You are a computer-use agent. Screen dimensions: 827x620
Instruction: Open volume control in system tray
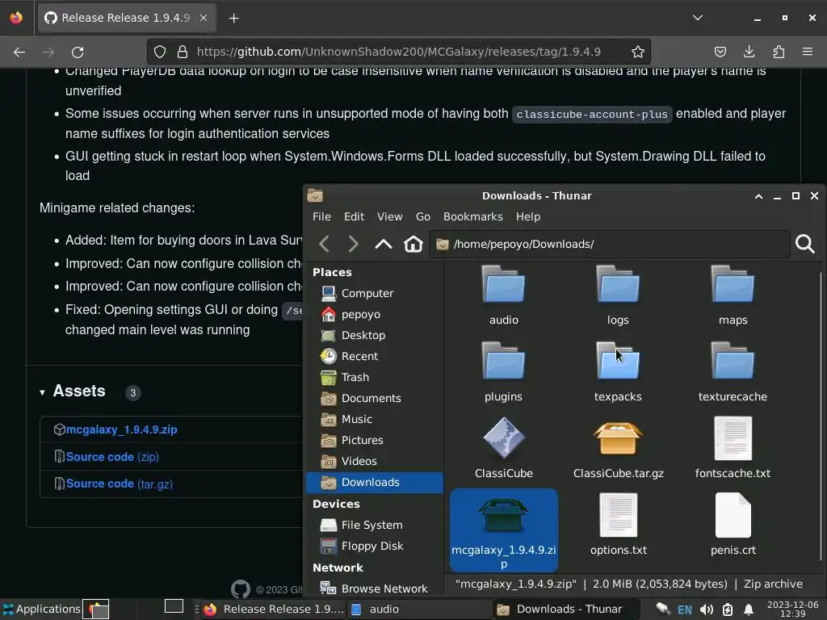tap(706, 610)
